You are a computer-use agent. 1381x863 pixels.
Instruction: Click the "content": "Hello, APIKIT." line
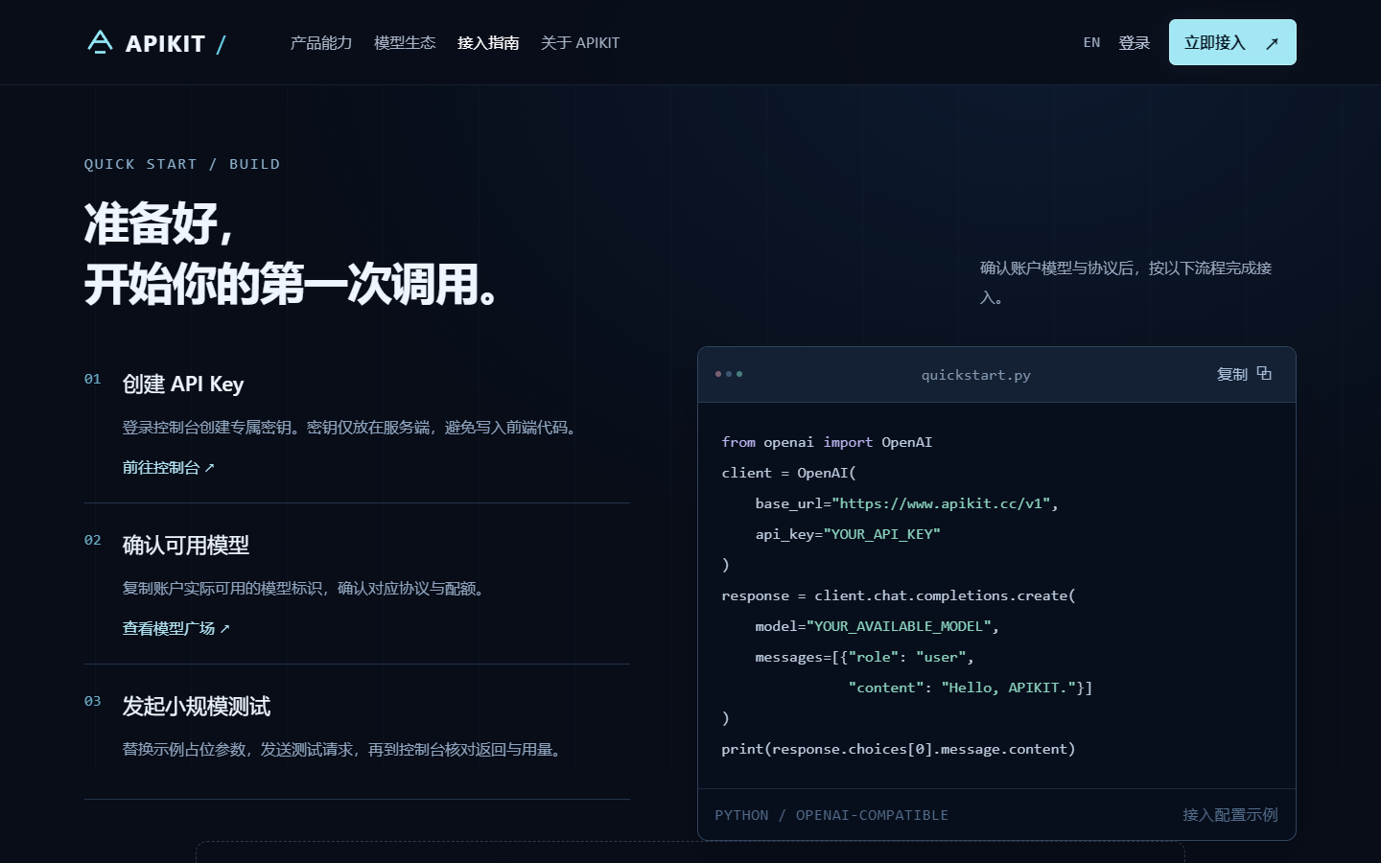click(x=970, y=688)
